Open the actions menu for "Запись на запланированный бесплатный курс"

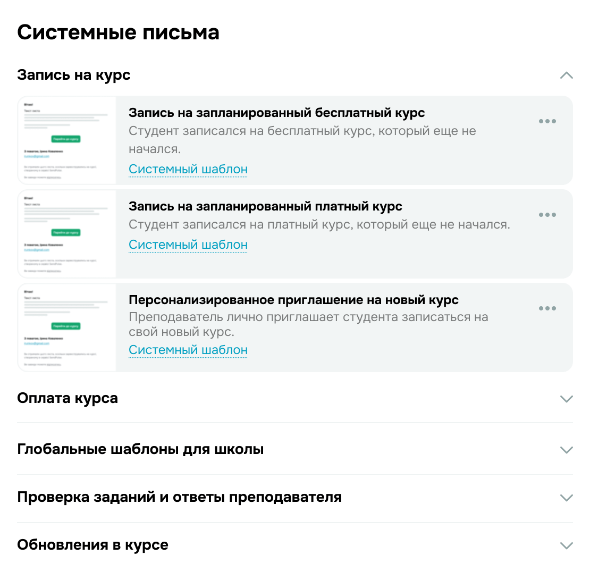547,121
